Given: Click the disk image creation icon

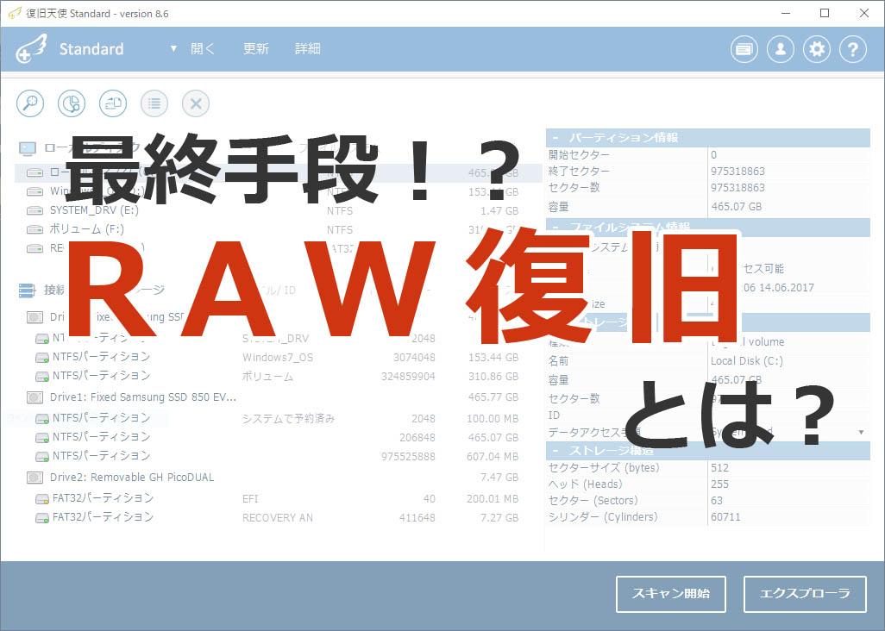Looking at the screenshot, I should [113, 103].
